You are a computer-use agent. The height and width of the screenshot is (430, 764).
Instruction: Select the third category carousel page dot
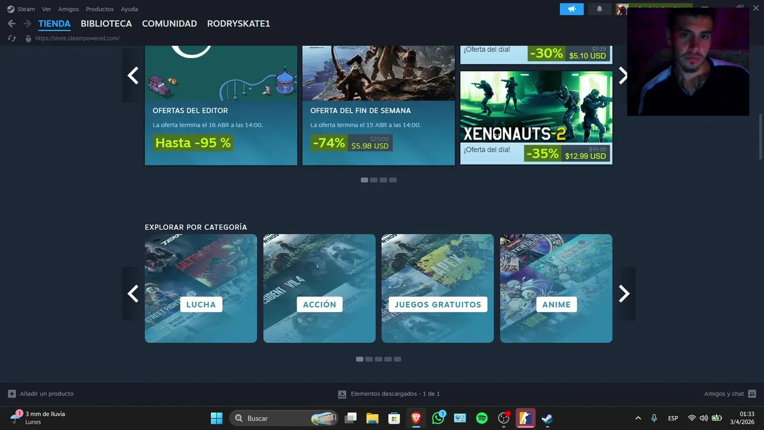[x=378, y=359]
